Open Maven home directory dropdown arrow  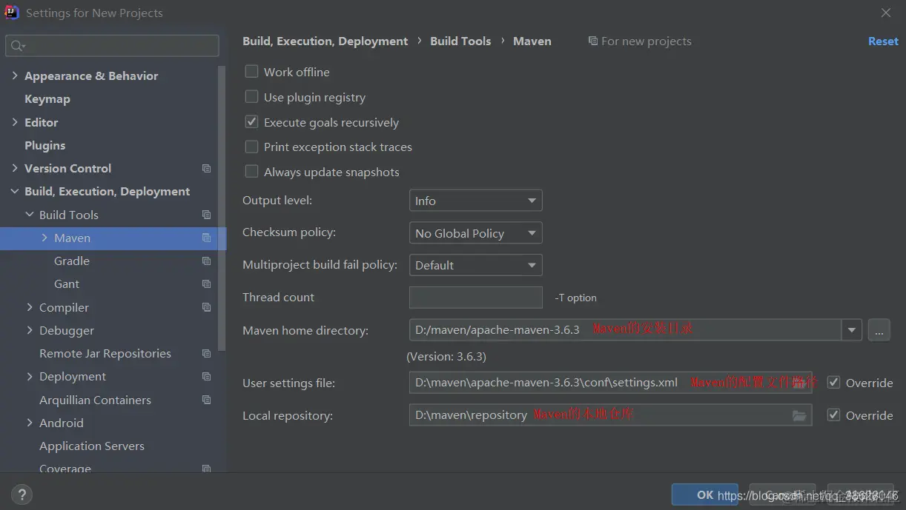852,330
